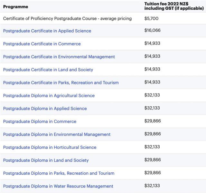Open Postgraduate Certificate in Commerce link
This screenshot has height=193, width=206.
(x=42, y=44)
